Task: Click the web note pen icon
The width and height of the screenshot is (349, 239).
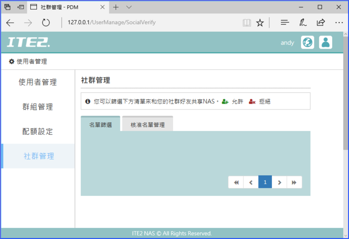Action: (x=303, y=23)
